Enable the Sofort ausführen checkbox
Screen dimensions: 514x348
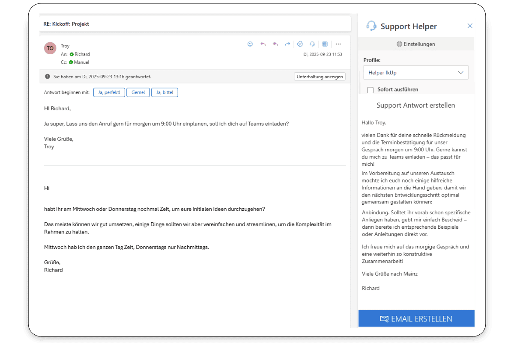[x=370, y=89]
